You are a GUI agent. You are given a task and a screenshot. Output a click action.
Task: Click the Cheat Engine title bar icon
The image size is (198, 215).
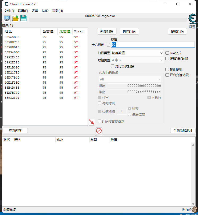[x=6, y=4]
